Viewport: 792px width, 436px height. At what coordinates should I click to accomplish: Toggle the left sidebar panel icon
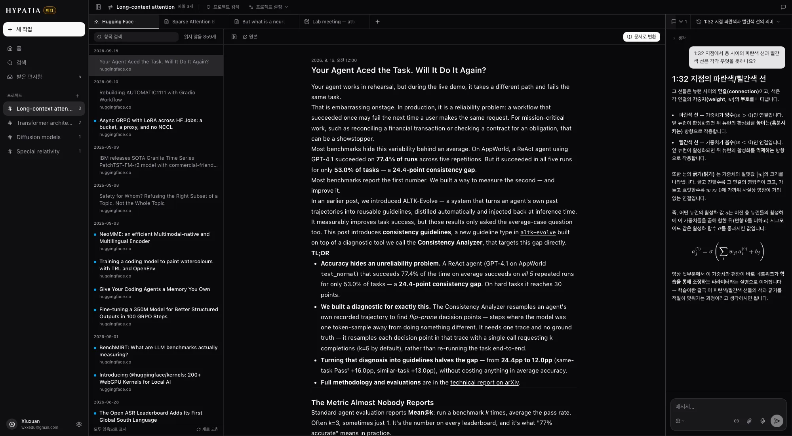point(99,7)
